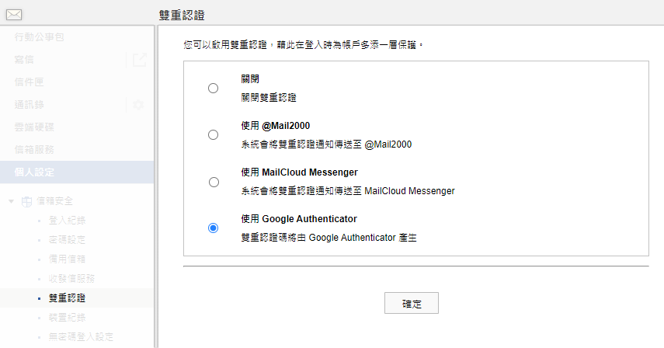Open 登入紀錄 login records
The width and height of the screenshot is (664, 348).
67,220
